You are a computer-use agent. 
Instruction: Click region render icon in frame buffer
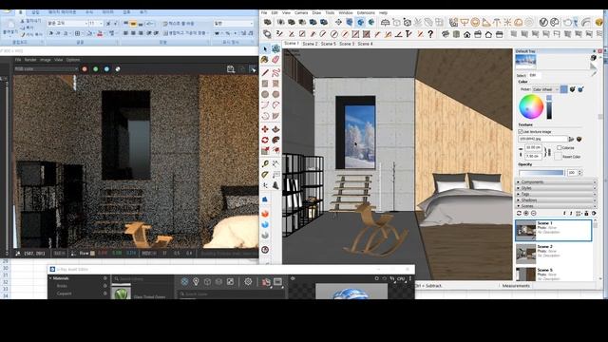[253, 69]
